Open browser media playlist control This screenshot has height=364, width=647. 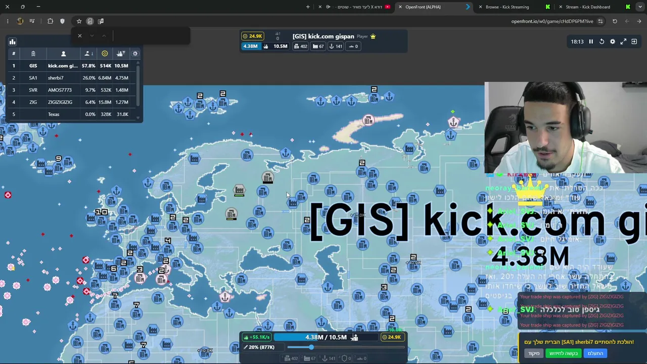tap(32, 21)
